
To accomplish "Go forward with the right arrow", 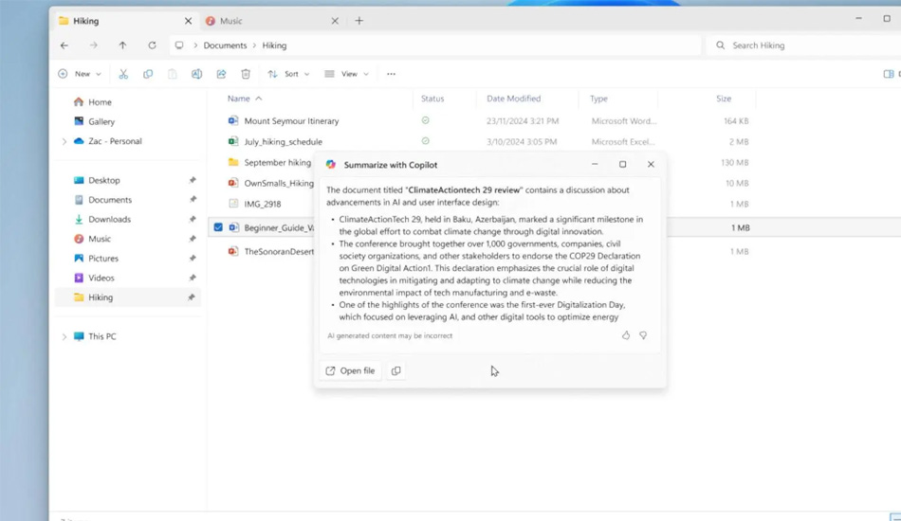I will (x=93, y=45).
